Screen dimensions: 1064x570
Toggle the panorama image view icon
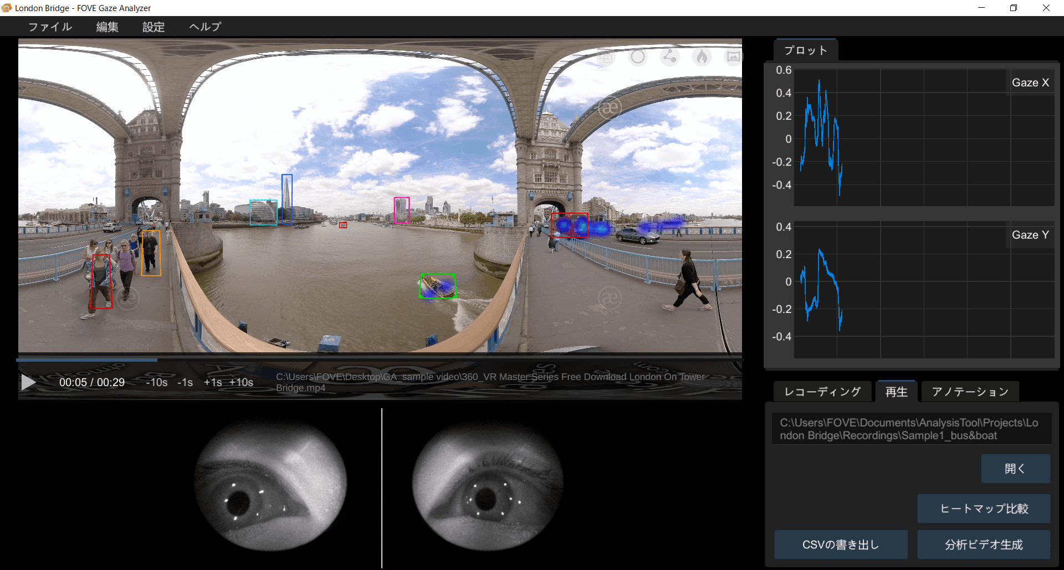click(x=733, y=57)
